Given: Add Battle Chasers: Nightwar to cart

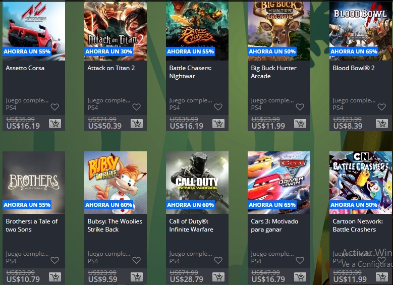Looking at the screenshot, I should (218, 124).
